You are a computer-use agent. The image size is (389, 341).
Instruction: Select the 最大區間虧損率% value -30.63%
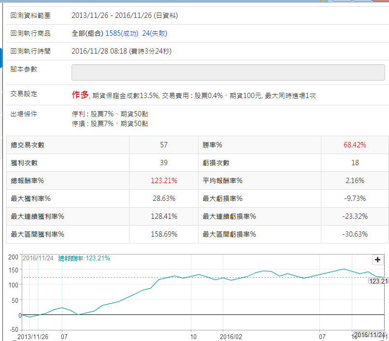tap(355, 234)
